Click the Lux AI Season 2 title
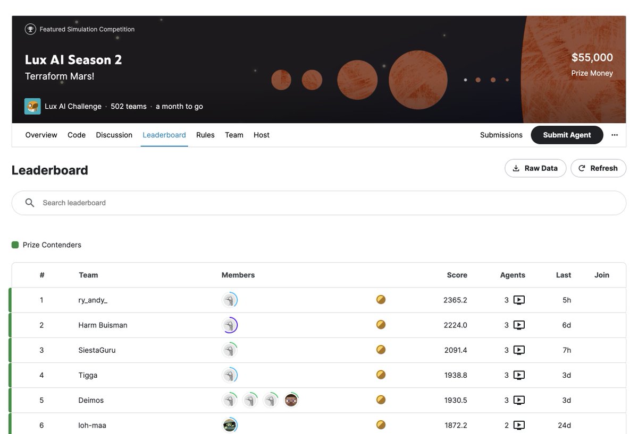Viewport: 638px width, 434px height. click(73, 59)
